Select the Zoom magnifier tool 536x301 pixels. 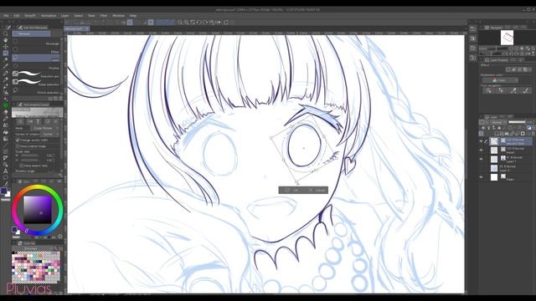click(x=6, y=33)
